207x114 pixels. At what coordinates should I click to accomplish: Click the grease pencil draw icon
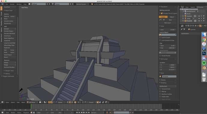coord(160,20)
